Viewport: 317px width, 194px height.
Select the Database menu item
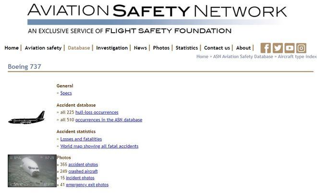(x=79, y=48)
